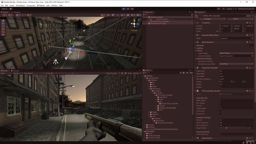Collapse the Transform component
Image resolution: width=256 pixels, height=144 pixels.
[x=196, y=23]
